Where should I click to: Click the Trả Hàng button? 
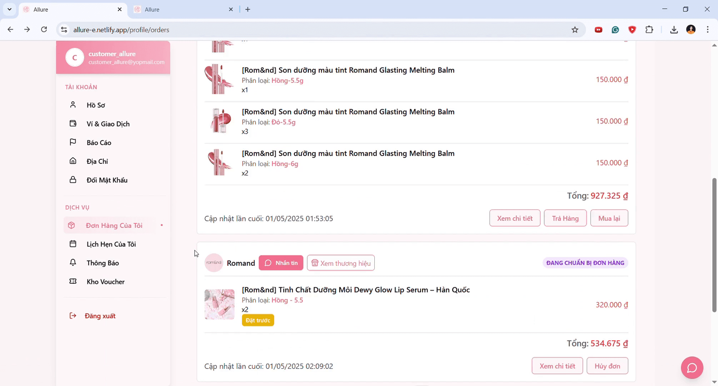coord(565,218)
